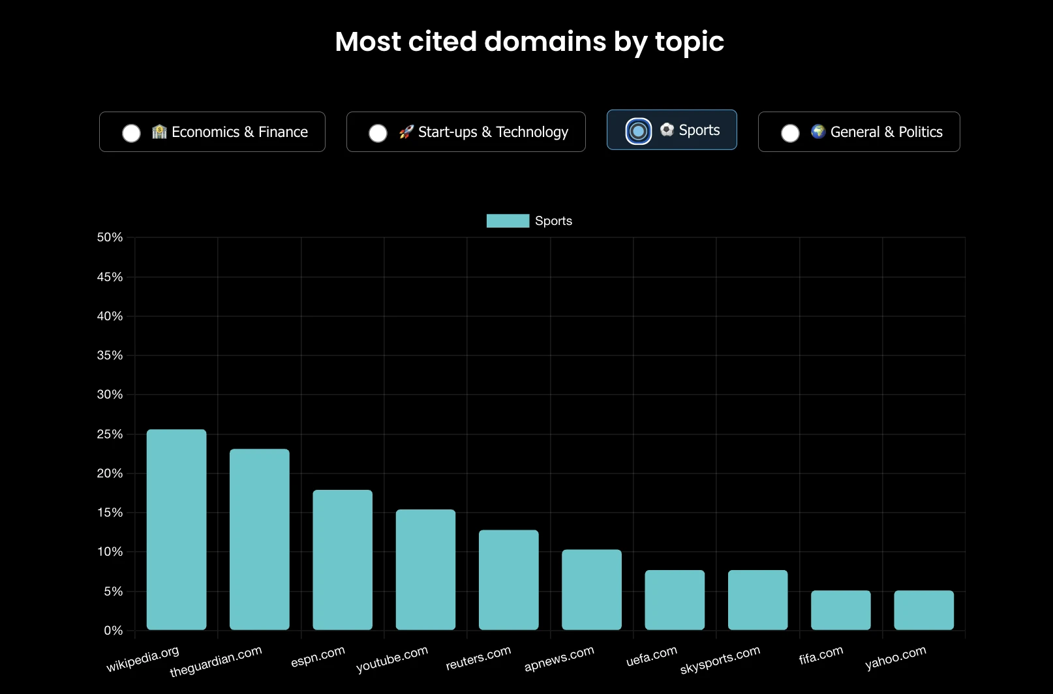The height and width of the screenshot is (694, 1053).
Task: Select the Economics & Finance radio button
Action: (x=131, y=133)
